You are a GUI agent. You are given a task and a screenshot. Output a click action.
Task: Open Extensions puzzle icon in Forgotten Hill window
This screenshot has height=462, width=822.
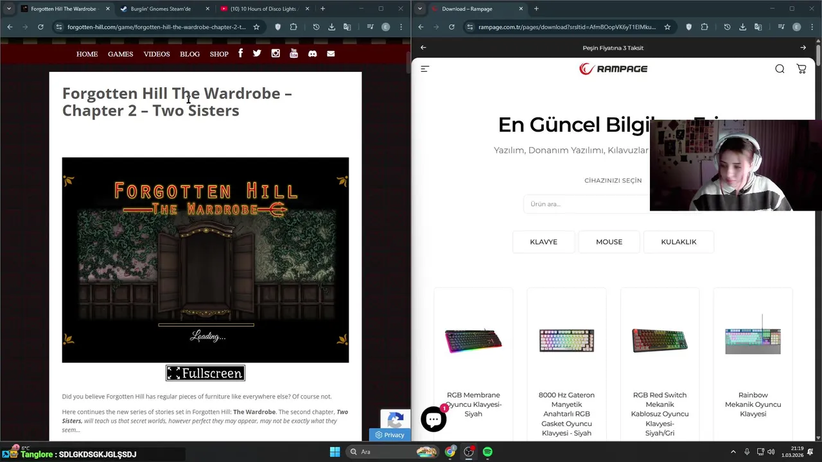(x=293, y=27)
